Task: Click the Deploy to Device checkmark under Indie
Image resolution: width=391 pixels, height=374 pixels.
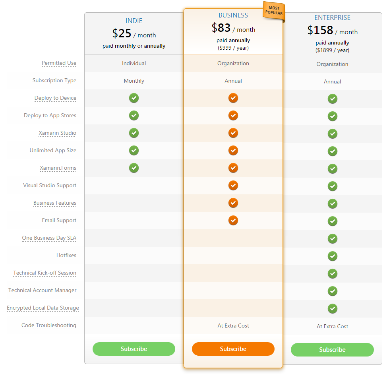Action: pyautogui.click(x=134, y=98)
